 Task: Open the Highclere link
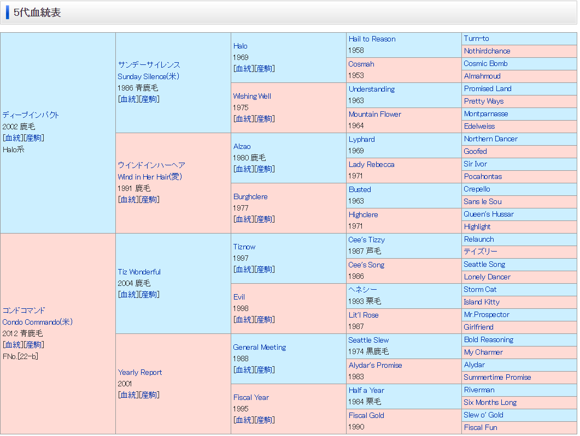[x=363, y=215]
